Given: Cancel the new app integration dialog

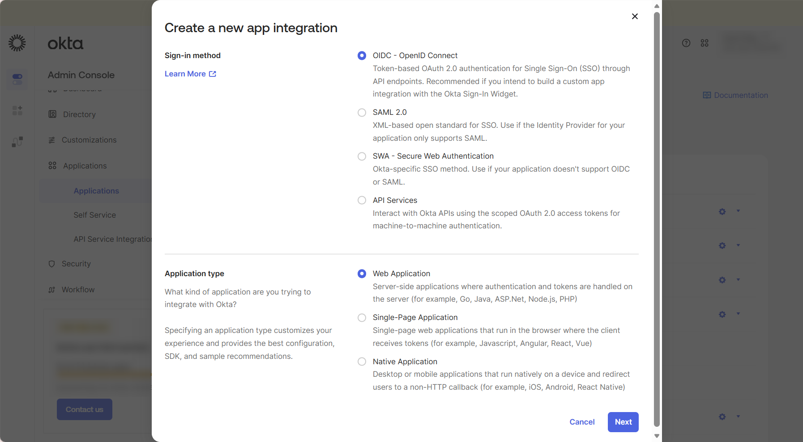Looking at the screenshot, I should pos(582,422).
